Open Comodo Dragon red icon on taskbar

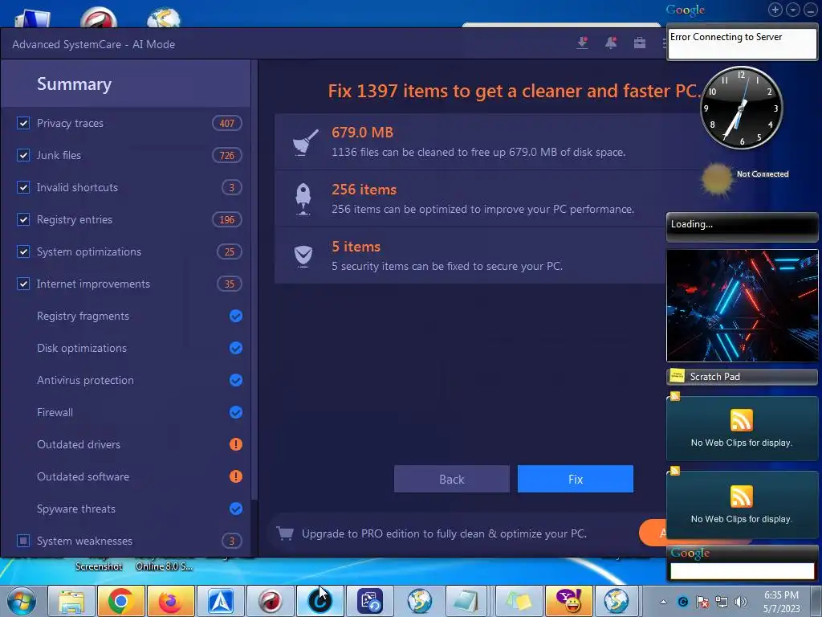click(x=271, y=601)
